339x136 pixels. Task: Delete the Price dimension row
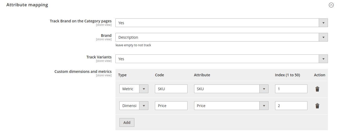click(317, 106)
